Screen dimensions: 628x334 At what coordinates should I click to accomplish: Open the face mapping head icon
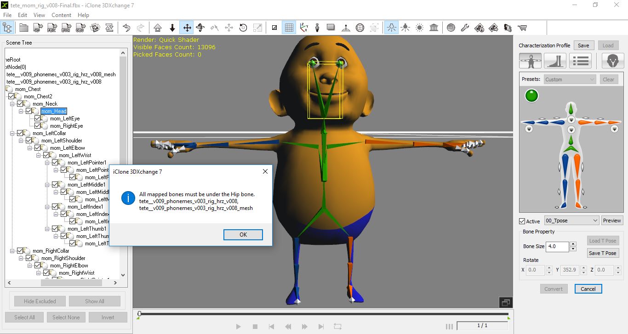612,61
